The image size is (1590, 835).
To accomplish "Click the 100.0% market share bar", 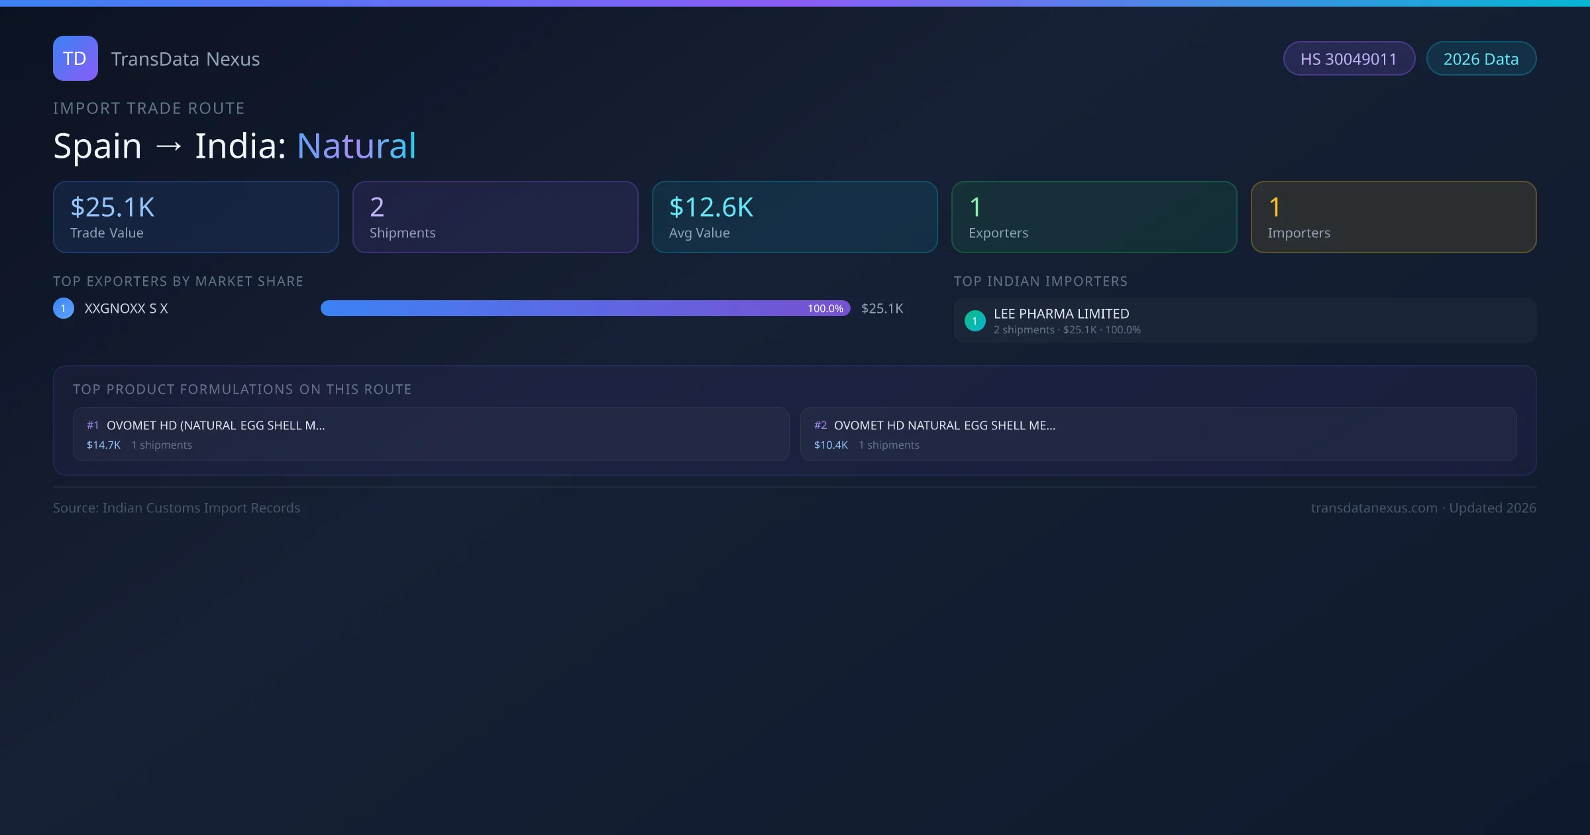I will pyautogui.click(x=585, y=308).
